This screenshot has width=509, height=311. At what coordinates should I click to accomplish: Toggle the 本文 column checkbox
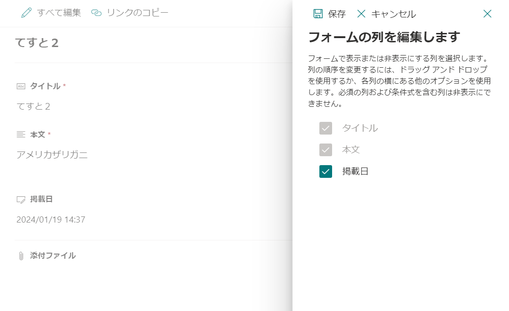click(x=325, y=150)
